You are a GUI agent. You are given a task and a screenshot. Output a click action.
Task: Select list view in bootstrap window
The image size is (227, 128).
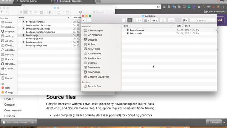click(x=130, y=21)
